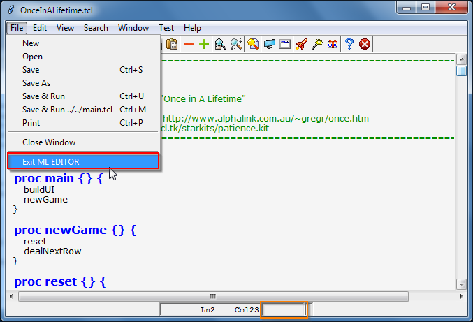Click the magic wand toolbar icon
This screenshot has height=322, width=473.
pos(317,44)
